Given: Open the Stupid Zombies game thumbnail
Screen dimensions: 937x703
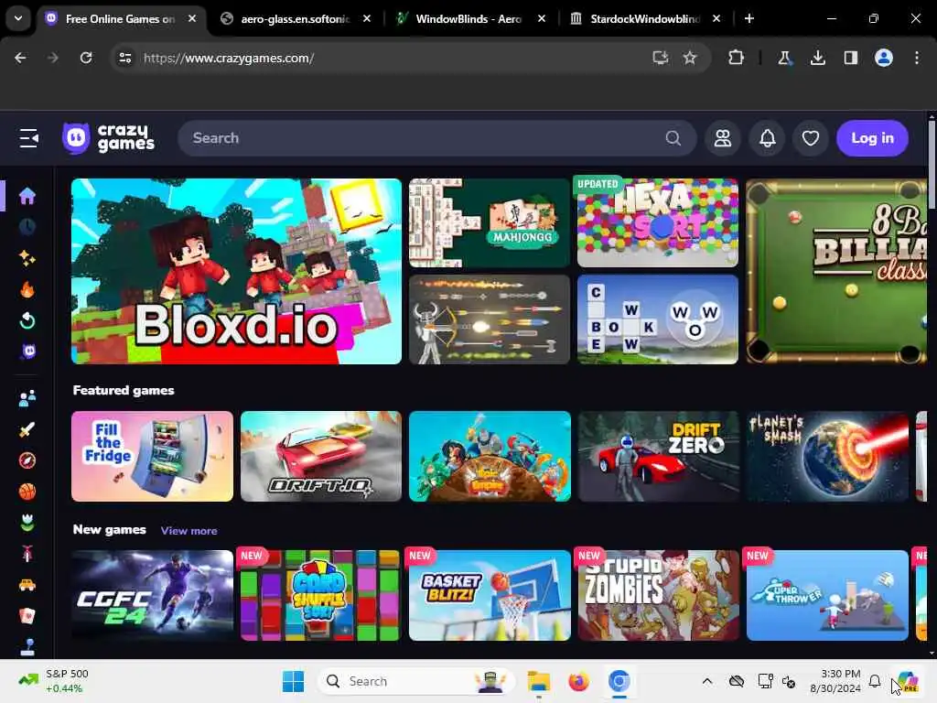Looking at the screenshot, I should [x=659, y=595].
